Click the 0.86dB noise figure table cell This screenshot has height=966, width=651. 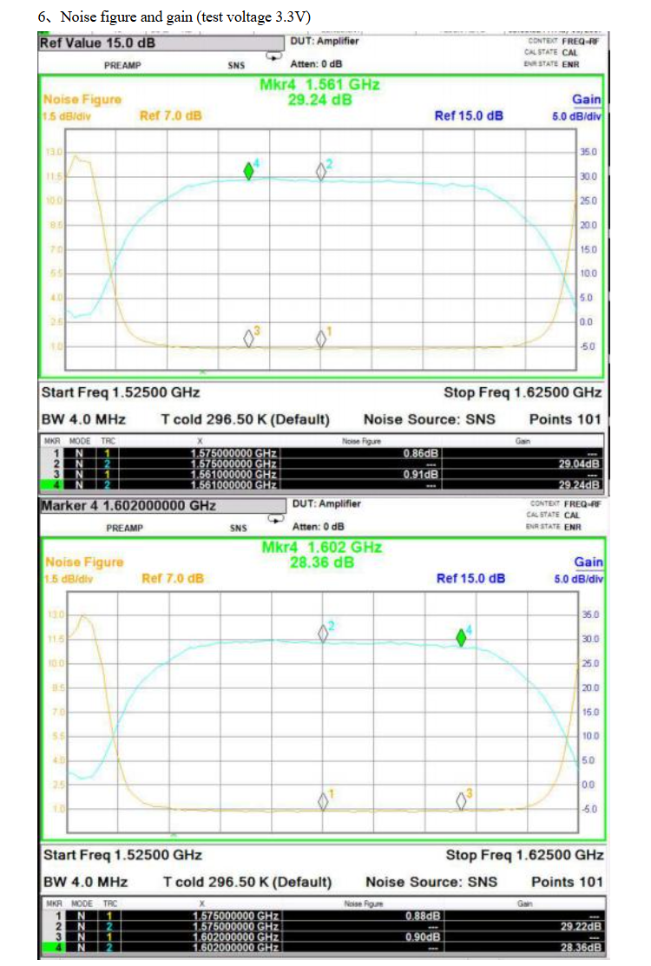[x=421, y=453]
